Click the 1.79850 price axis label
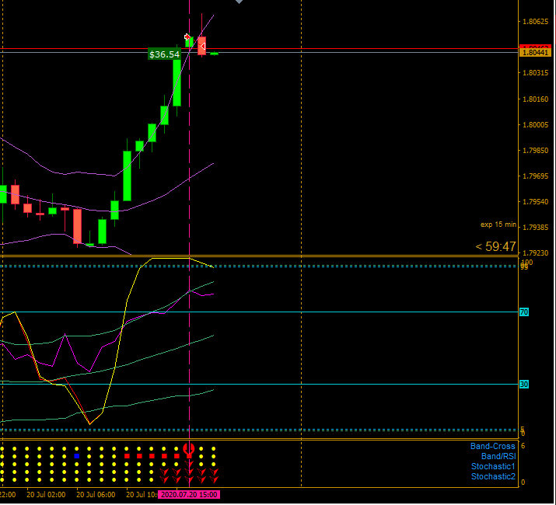 [x=536, y=151]
